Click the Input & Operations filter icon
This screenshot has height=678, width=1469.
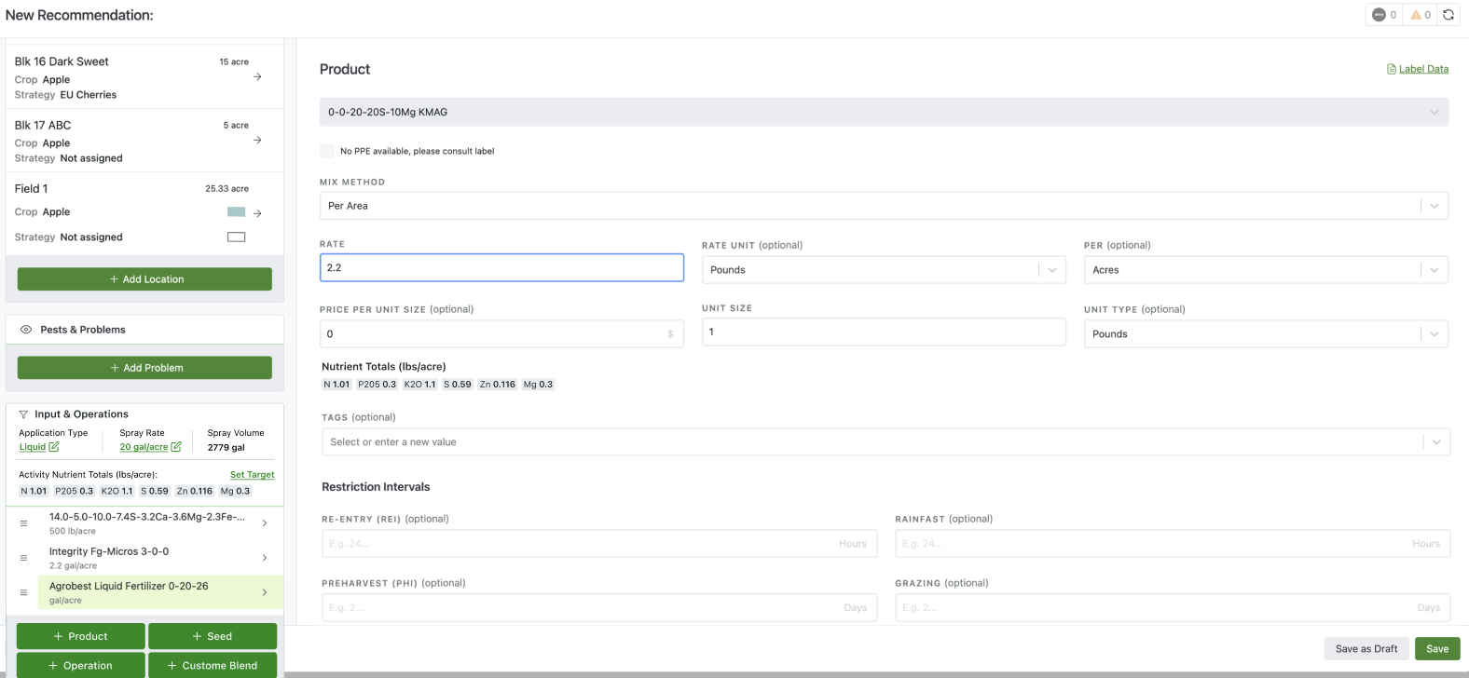pos(23,414)
